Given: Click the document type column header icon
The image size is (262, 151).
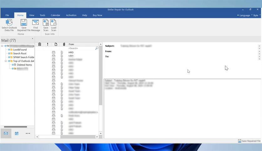Looking at the screenshot, I should pos(56,44).
